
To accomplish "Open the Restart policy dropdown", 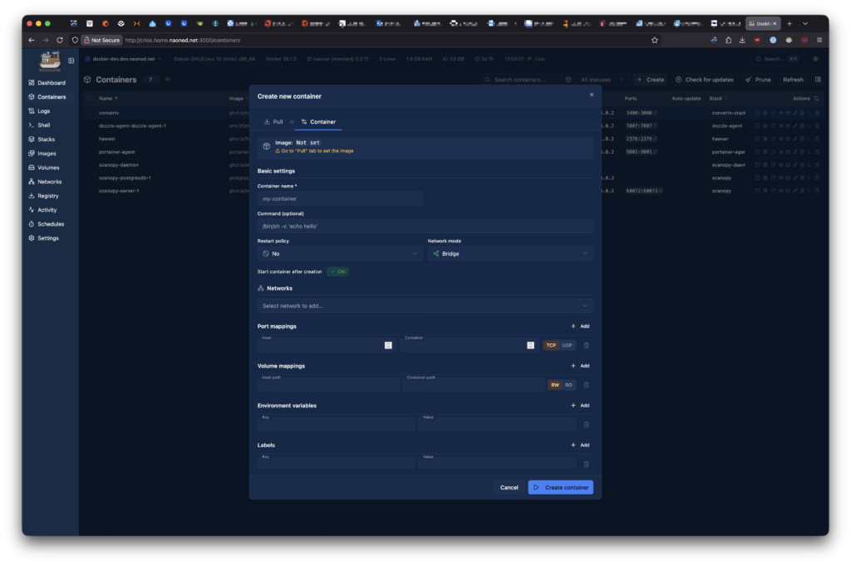I will click(x=340, y=253).
